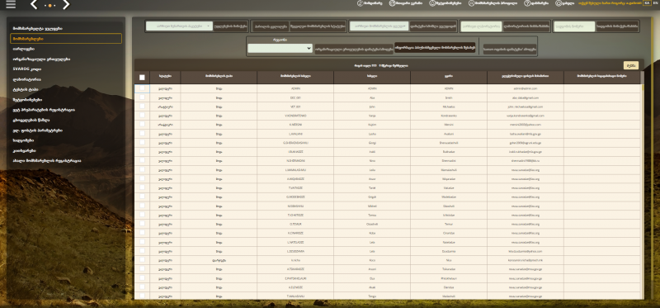The image size is (660, 308).
Task: Click the left chevron arrow in top bar
Action: 34,5
